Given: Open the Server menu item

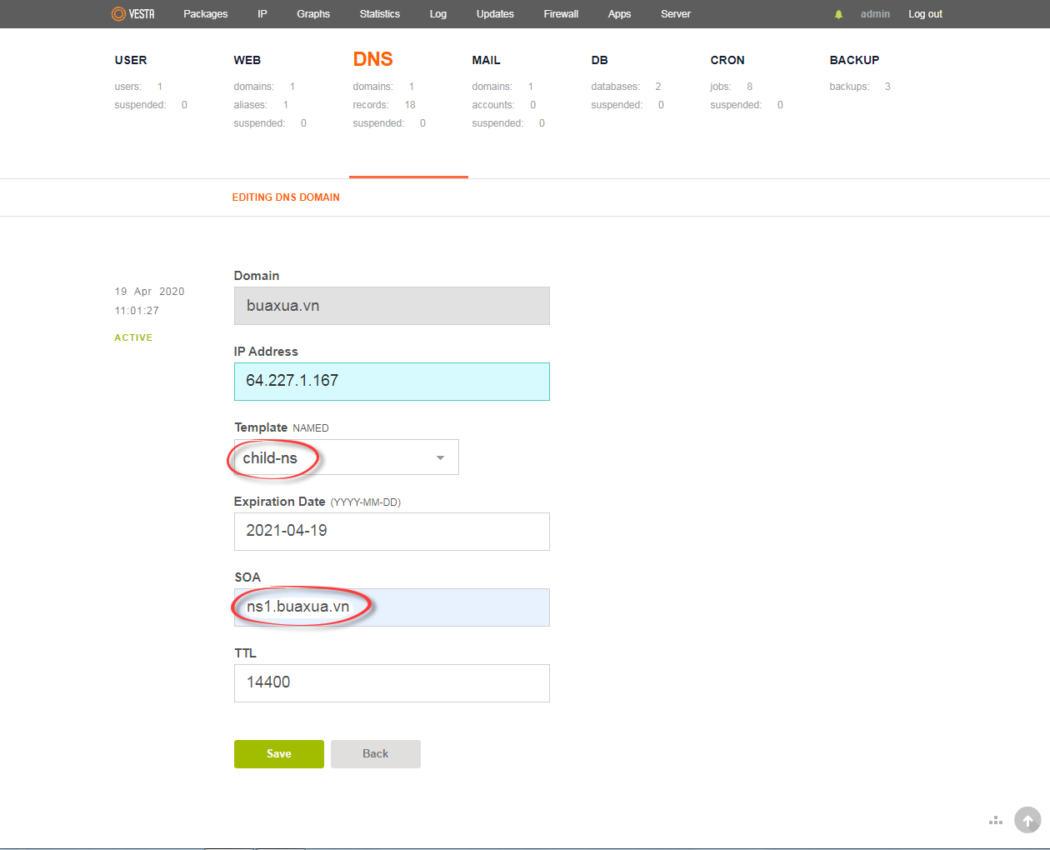Looking at the screenshot, I should pos(676,14).
